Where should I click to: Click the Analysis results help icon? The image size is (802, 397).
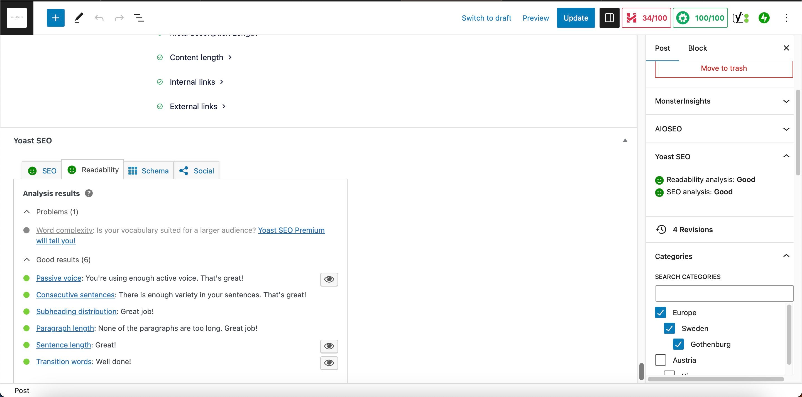89,193
